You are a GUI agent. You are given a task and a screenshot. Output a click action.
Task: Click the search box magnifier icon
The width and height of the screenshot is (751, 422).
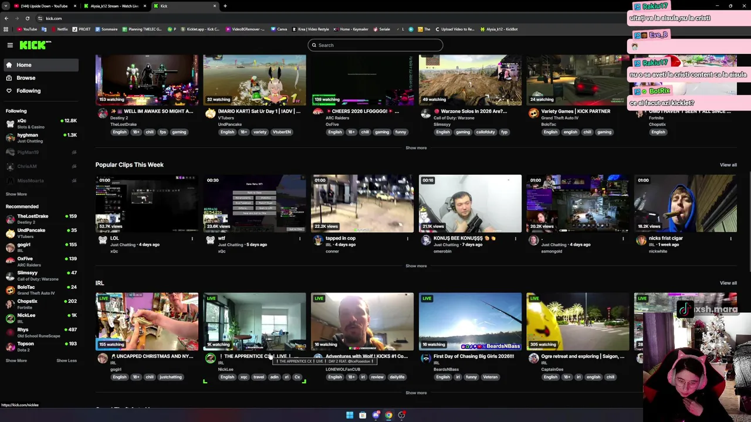[314, 45]
